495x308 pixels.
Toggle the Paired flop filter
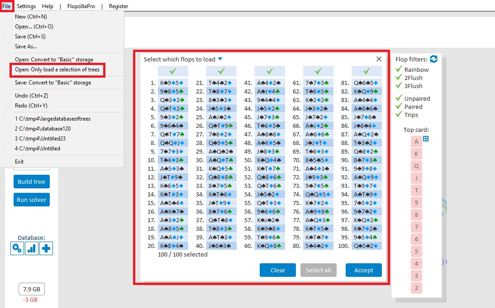click(399, 107)
